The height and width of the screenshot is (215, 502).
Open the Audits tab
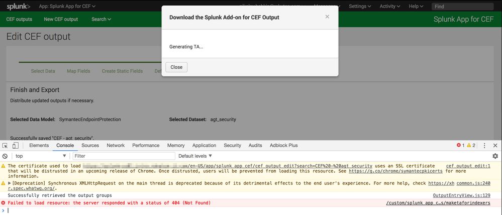[x=255, y=145]
